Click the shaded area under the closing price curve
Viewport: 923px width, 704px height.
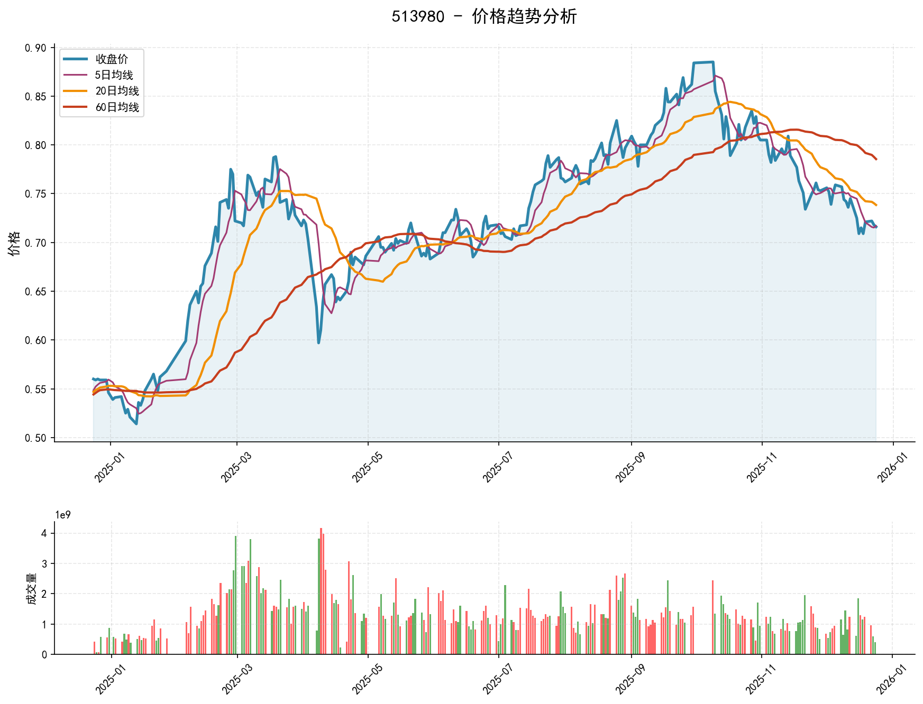pyautogui.click(x=476, y=370)
